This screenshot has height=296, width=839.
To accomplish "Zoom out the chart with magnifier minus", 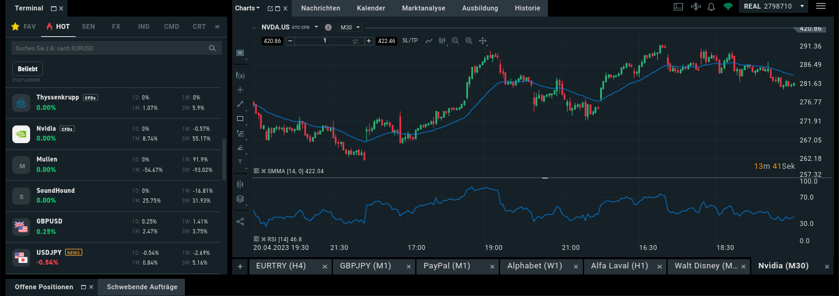I will (x=455, y=41).
